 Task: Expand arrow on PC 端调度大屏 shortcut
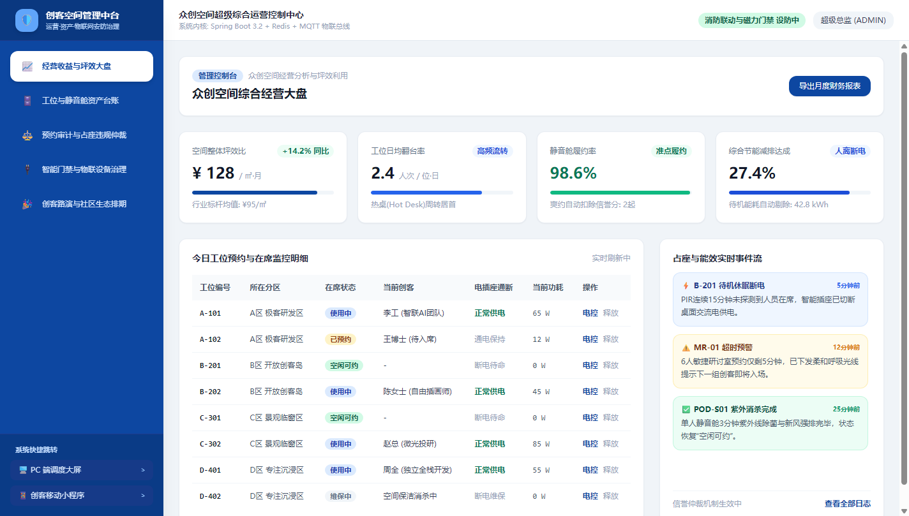[143, 470]
